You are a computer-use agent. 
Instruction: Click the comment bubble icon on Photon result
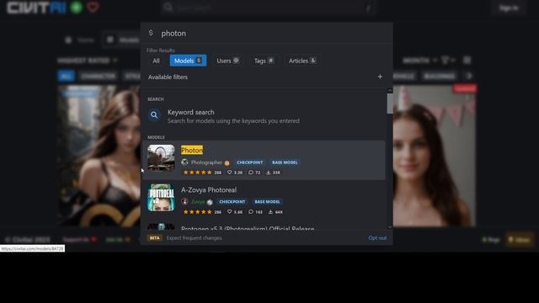[251, 173]
